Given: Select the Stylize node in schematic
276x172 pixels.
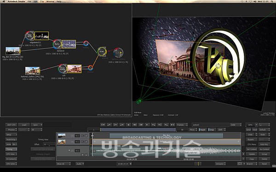Looking at the screenshot, I should pos(57,44).
